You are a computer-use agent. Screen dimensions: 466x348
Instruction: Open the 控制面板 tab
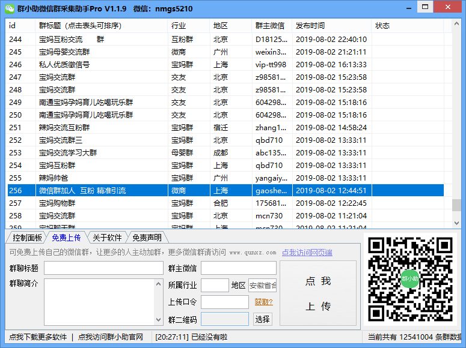click(x=27, y=238)
